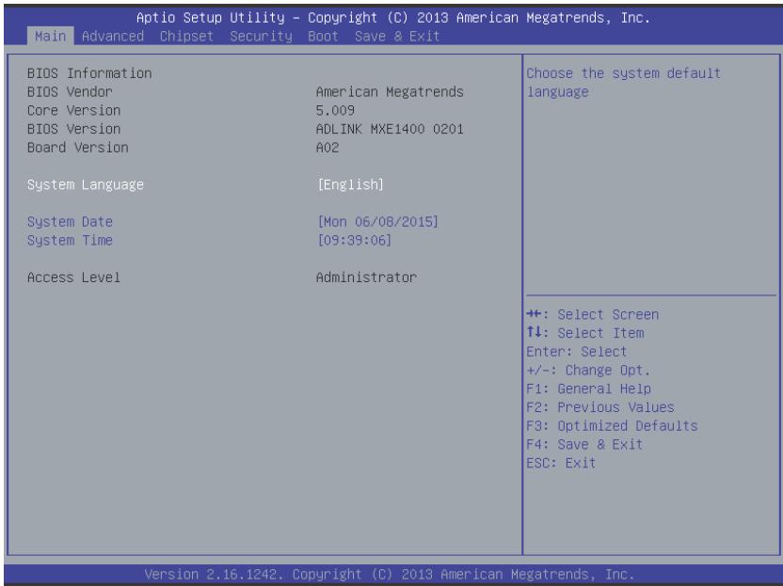Image resolution: width=783 pixels, height=586 pixels.
Task: Open the Chipset tab
Action: pos(186,37)
